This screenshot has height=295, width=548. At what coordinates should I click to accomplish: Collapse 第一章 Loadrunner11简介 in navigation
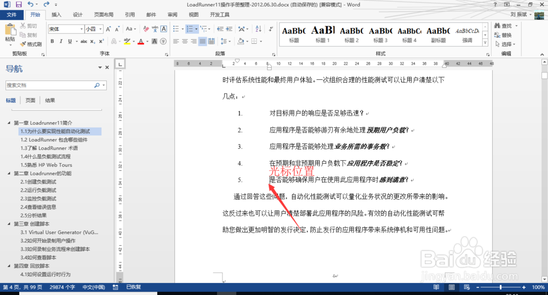9,123
